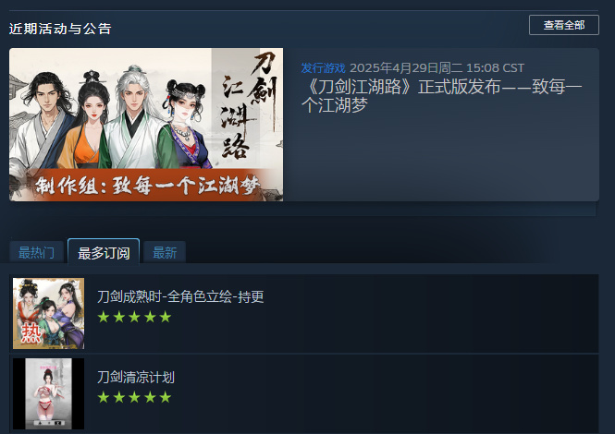Image resolution: width=615 pixels, height=434 pixels.
Task: Click the red 热 badge on first thumbnail
Action: (x=31, y=332)
